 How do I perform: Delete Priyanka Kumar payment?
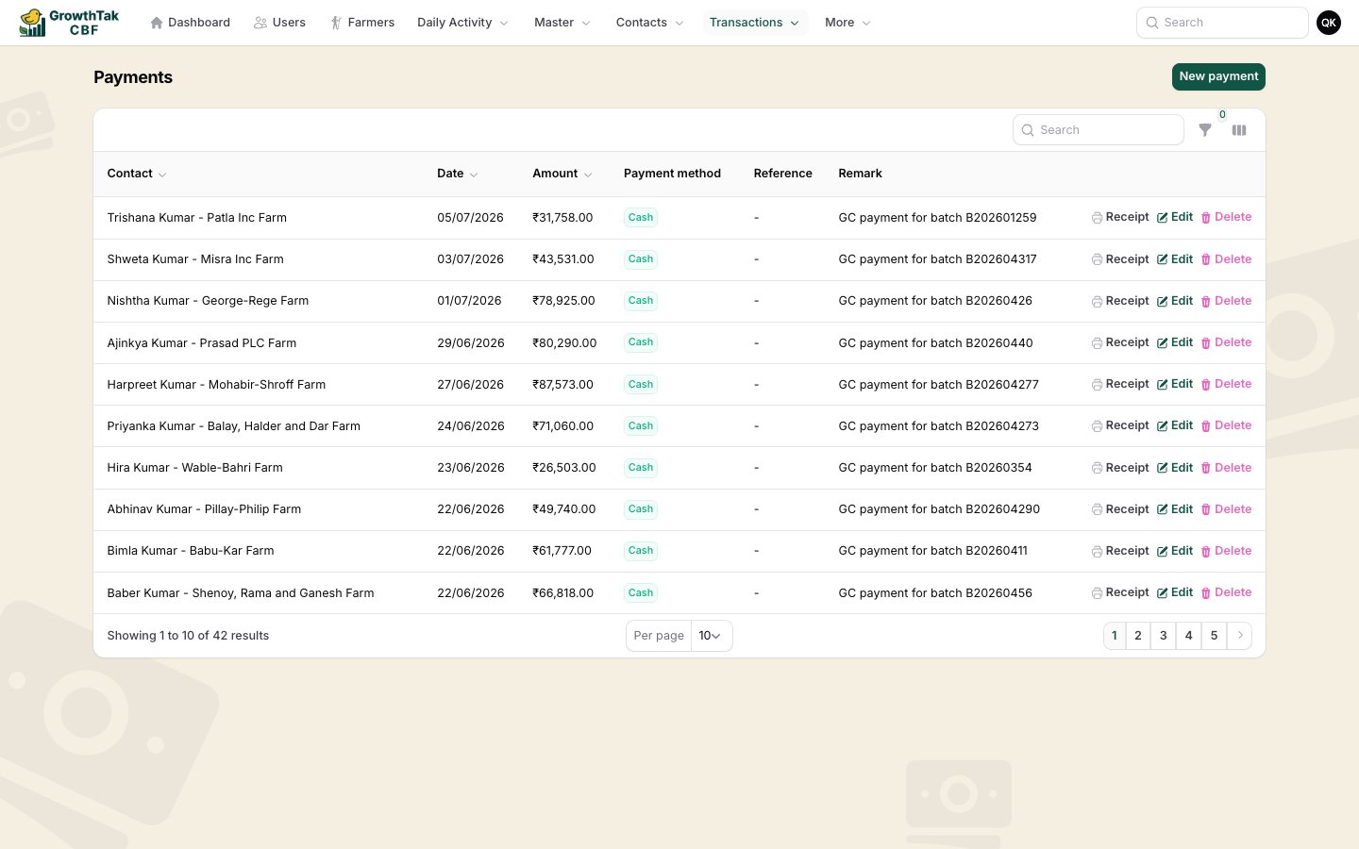point(1226,425)
